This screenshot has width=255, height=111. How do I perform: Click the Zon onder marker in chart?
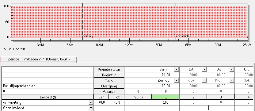(183, 36)
